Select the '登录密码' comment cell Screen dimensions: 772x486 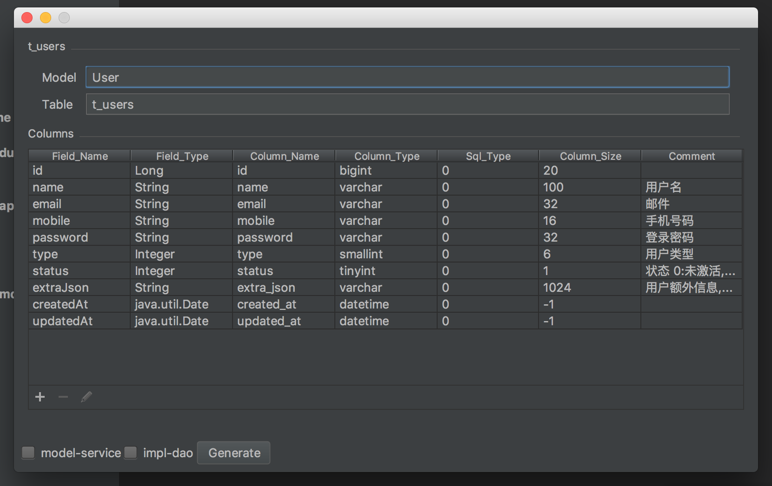pos(692,237)
